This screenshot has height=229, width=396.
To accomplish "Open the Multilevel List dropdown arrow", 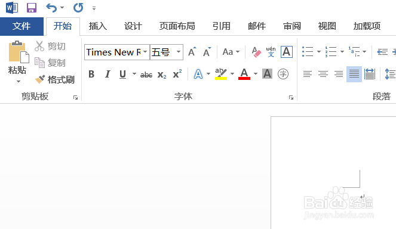I will pyautogui.click(x=364, y=52).
